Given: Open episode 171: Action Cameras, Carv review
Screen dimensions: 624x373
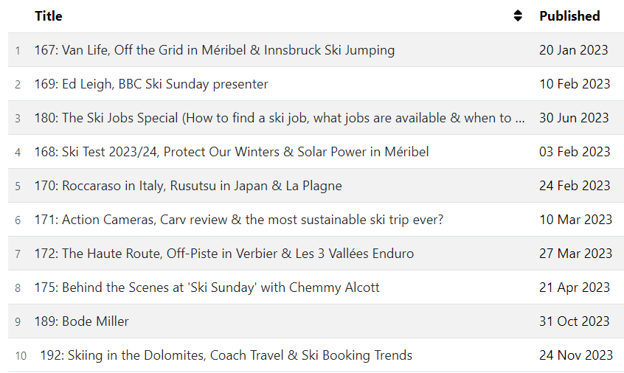Looking at the screenshot, I should coord(238,220).
